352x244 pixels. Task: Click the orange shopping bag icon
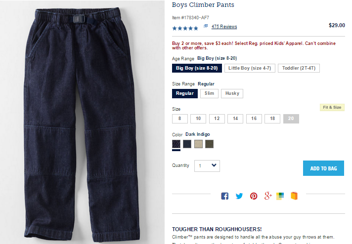tap(294, 196)
